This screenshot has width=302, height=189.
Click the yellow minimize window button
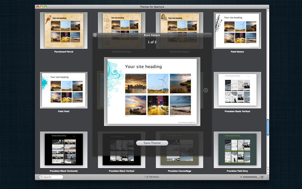click(x=42, y=7)
